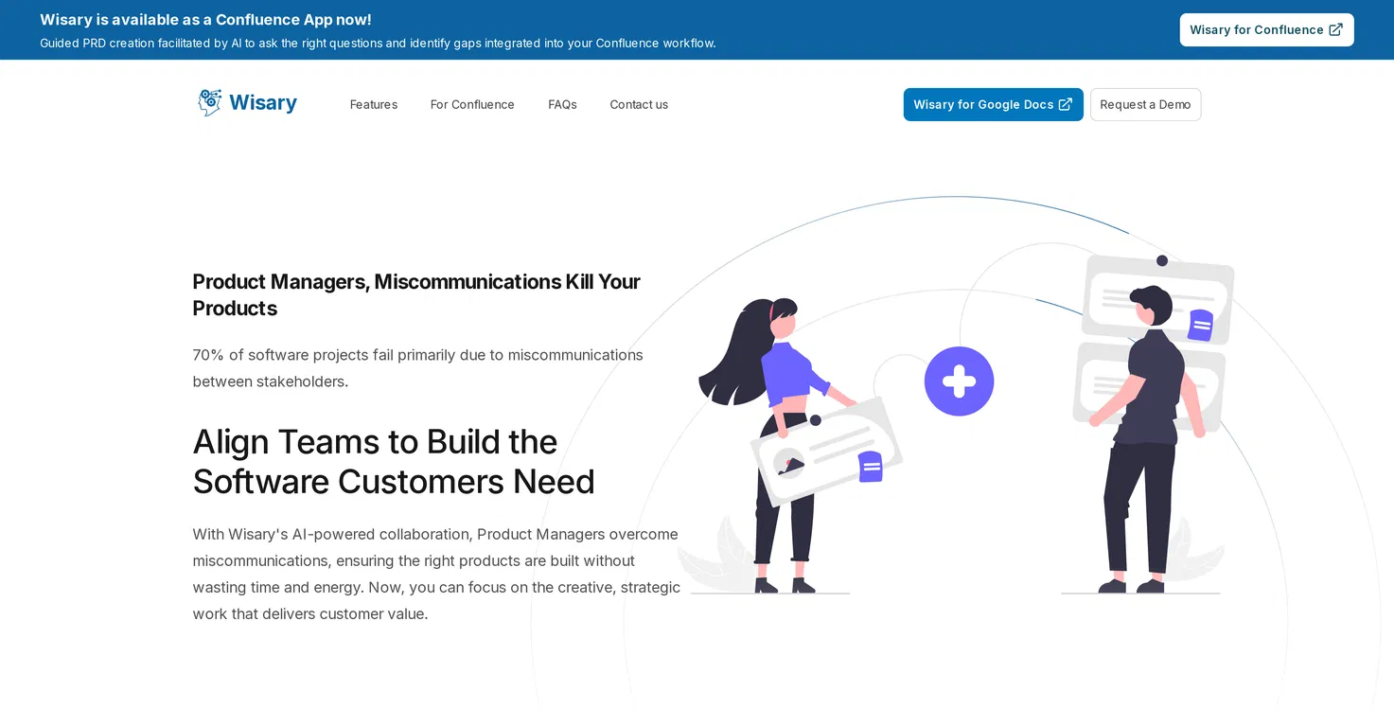Viewport: 1394px width, 727px height.
Task: Click the banner heading about Confluence App
Action: tap(205, 20)
